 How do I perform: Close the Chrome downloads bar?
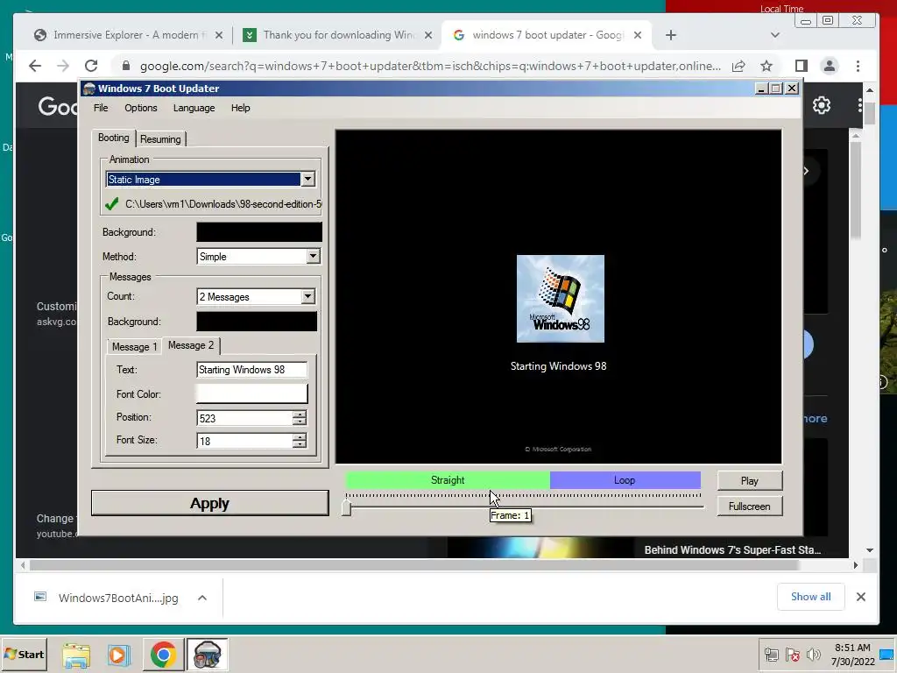tap(860, 596)
